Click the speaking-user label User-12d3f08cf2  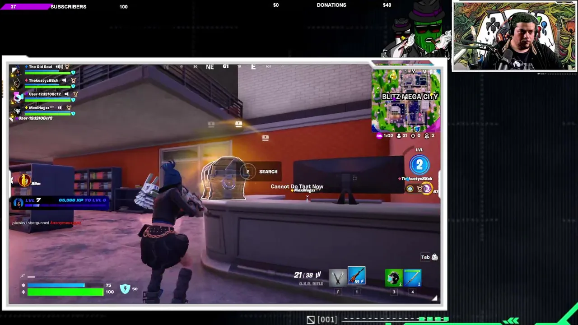pos(35,118)
